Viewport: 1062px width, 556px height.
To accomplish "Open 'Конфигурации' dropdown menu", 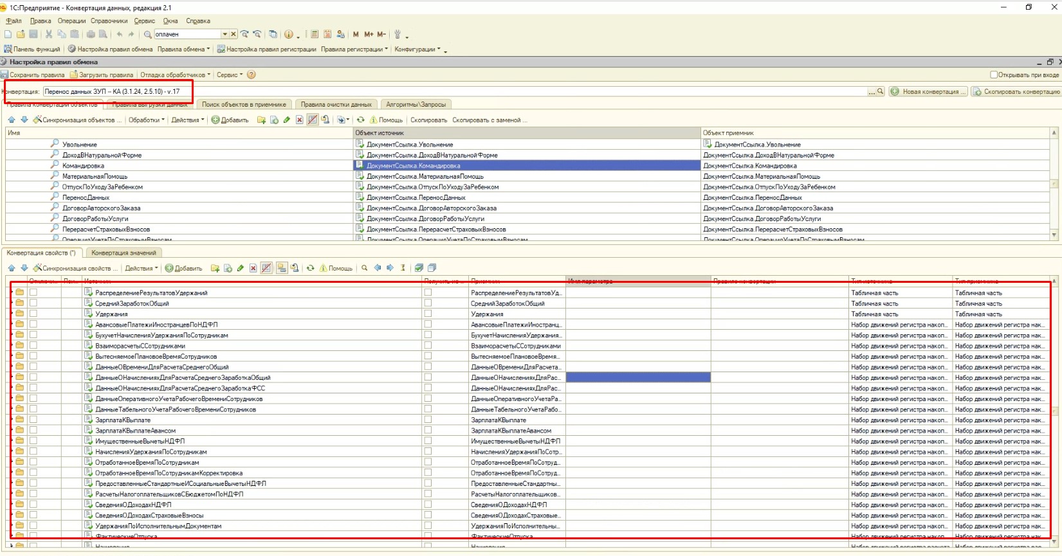I will [x=417, y=49].
